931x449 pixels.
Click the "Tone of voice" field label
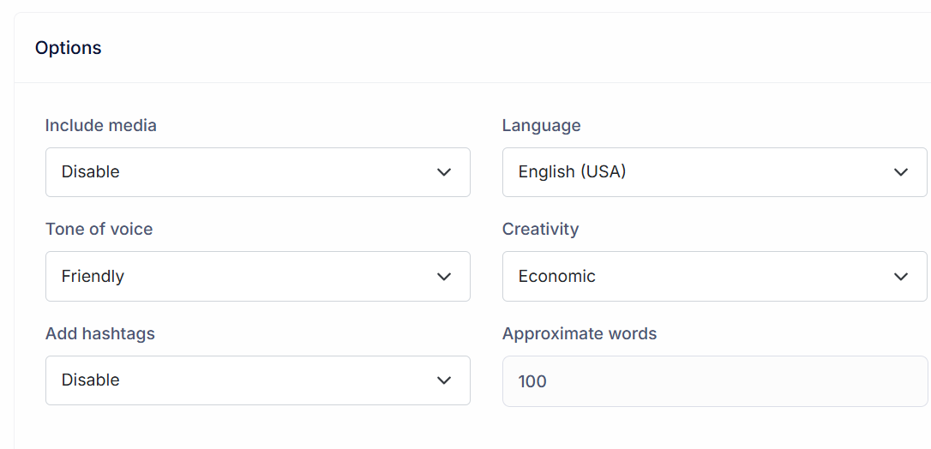(99, 230)
